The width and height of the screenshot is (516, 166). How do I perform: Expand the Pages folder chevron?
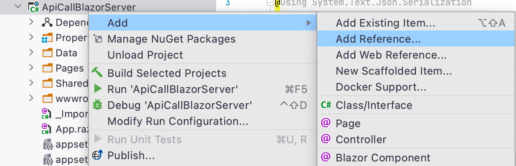coord(32,68)
